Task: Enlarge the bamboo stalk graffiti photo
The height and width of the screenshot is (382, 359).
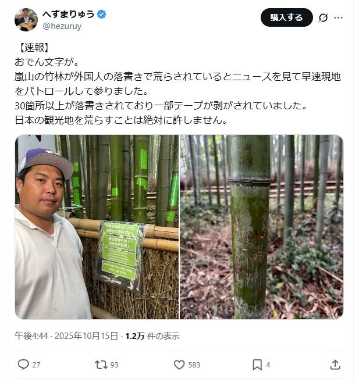Action: [x=261, y=227]
